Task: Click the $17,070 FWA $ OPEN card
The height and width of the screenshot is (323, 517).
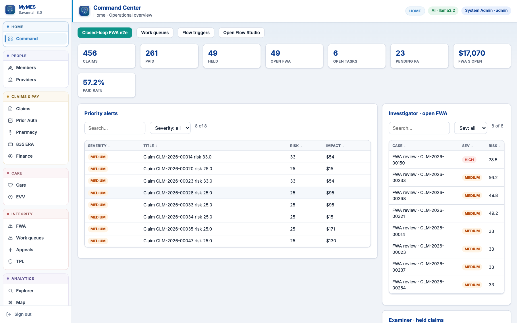Action: click(x=482, y=56)
